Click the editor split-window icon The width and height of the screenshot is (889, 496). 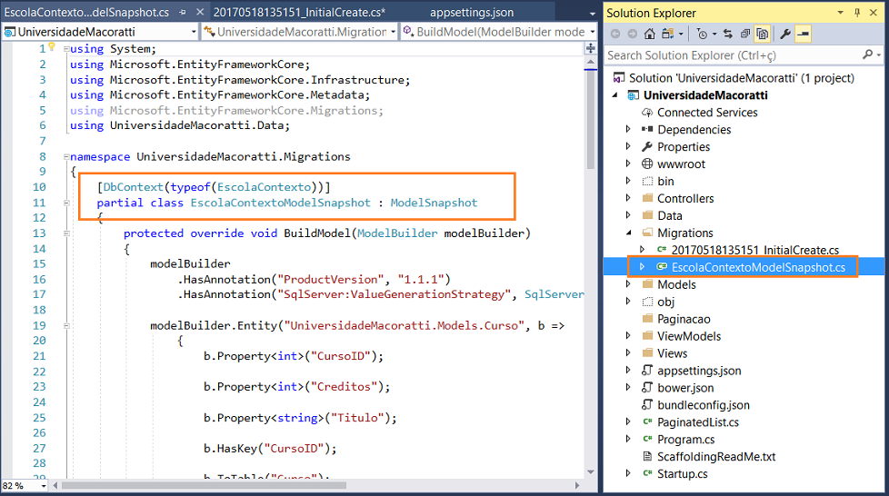coord(590,49)
